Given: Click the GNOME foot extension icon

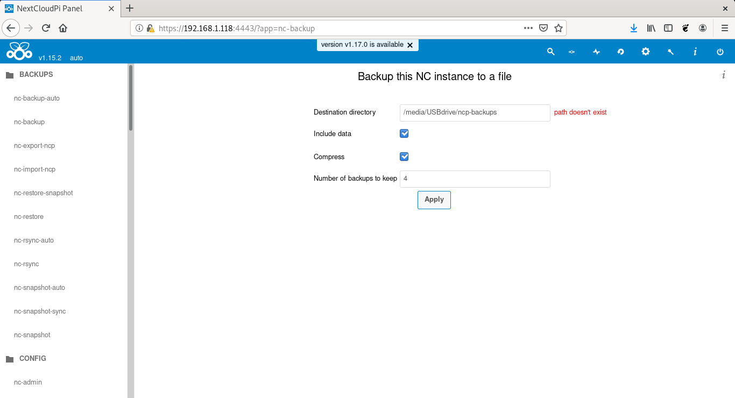Looking at the screenshot, I should tap(685, 28).
